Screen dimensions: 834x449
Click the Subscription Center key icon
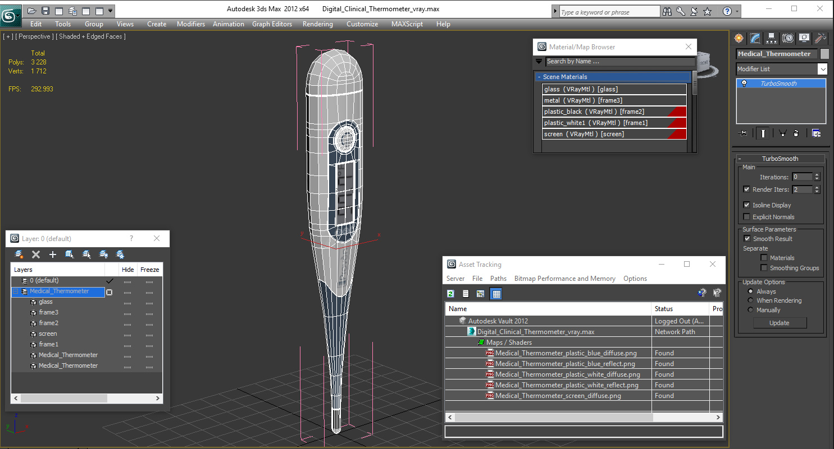pos(681,11)
